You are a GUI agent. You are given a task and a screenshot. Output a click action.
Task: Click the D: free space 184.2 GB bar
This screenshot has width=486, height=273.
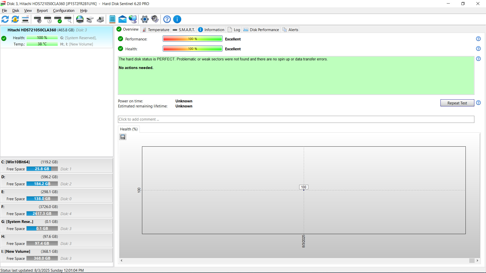42,184
